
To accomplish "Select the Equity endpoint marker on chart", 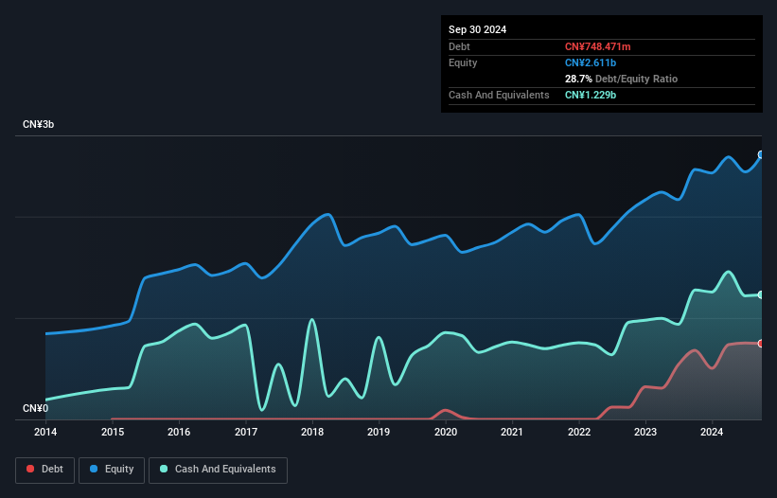I will click(761, 154).
